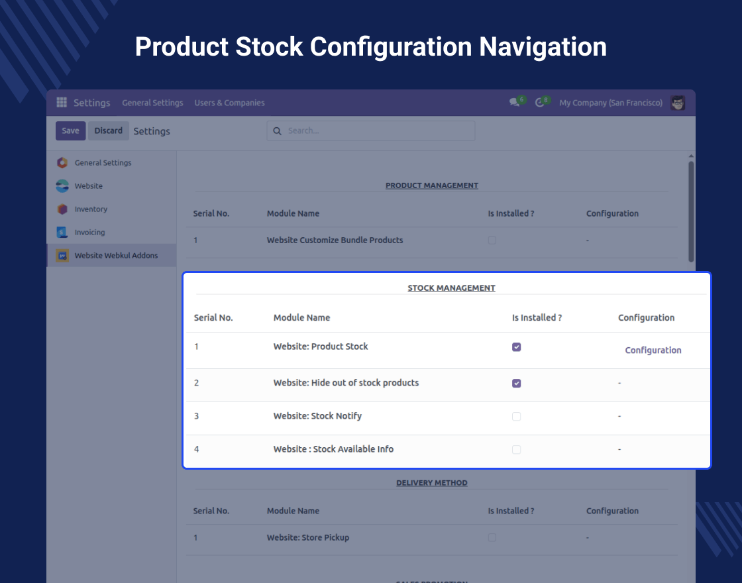Open the conversations chat bubble icon
The height and width of the screenshot is (583, 742).
pyautogui.click(x=514, y=103)
